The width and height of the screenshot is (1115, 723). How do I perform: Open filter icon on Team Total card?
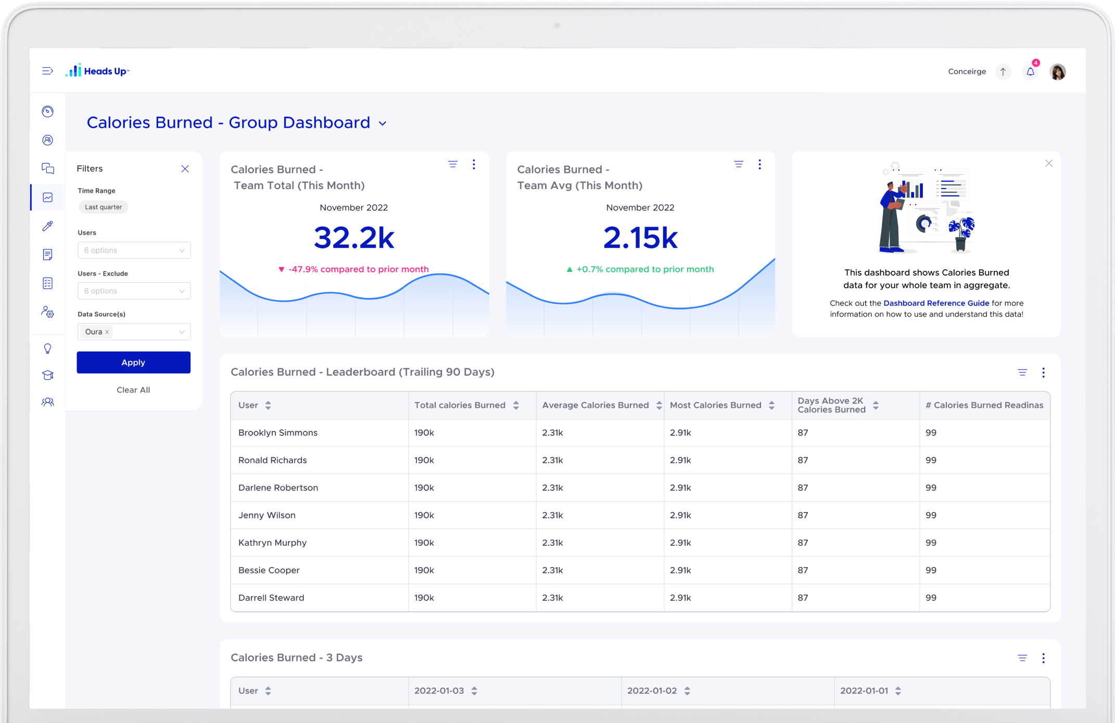pos(453,165)
